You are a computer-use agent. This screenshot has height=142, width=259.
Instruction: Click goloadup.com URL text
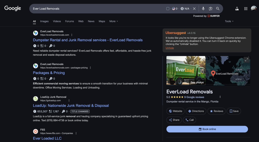click(x=50, y=100)
